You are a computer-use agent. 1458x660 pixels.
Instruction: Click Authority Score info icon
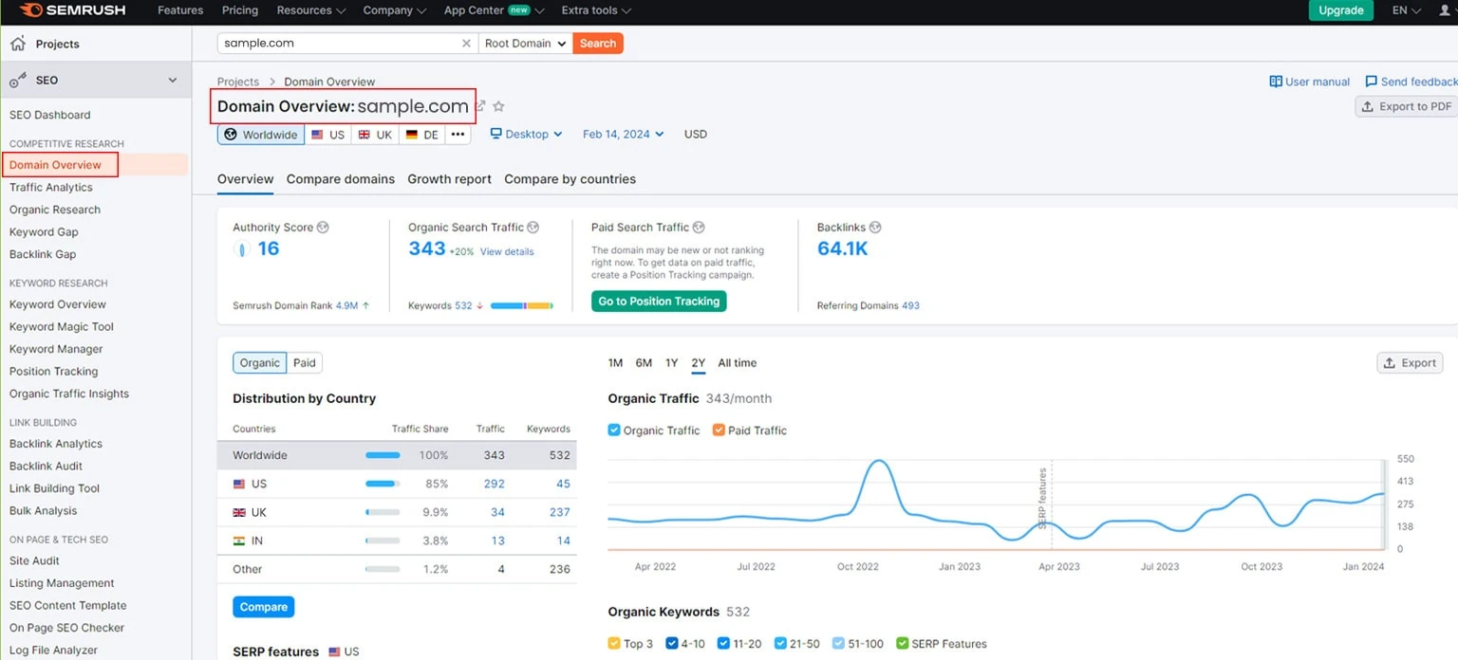(323, 228)
